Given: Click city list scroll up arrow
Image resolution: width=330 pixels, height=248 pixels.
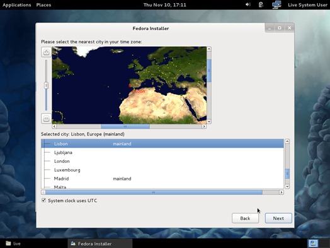Looking at the screenshot, I should (287, 141).
